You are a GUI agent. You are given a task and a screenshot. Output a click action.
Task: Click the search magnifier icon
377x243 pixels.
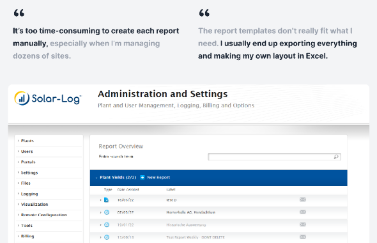(x=336, y=157)
